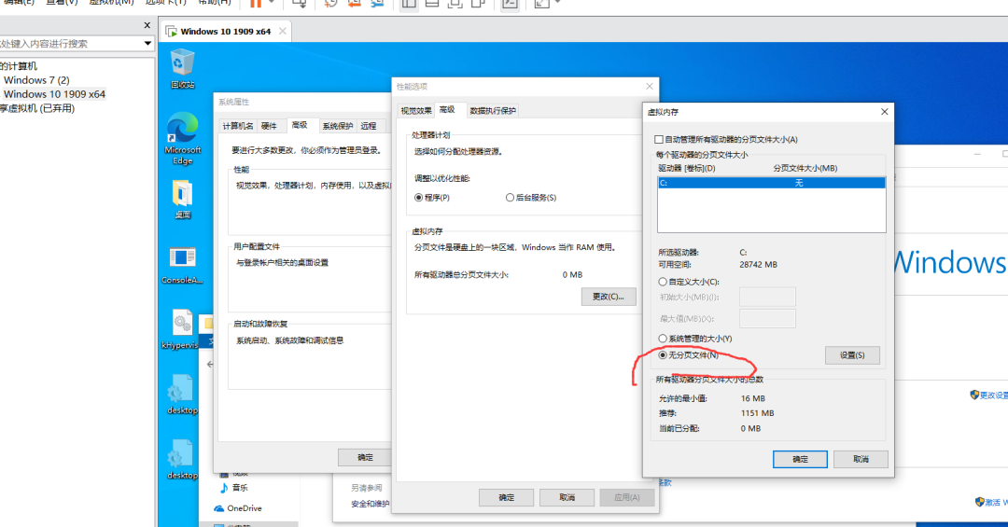The width and height of the screenshot is (1008, 527).
Task: Click the 初始大小(MB) input field
Action: 767,297
